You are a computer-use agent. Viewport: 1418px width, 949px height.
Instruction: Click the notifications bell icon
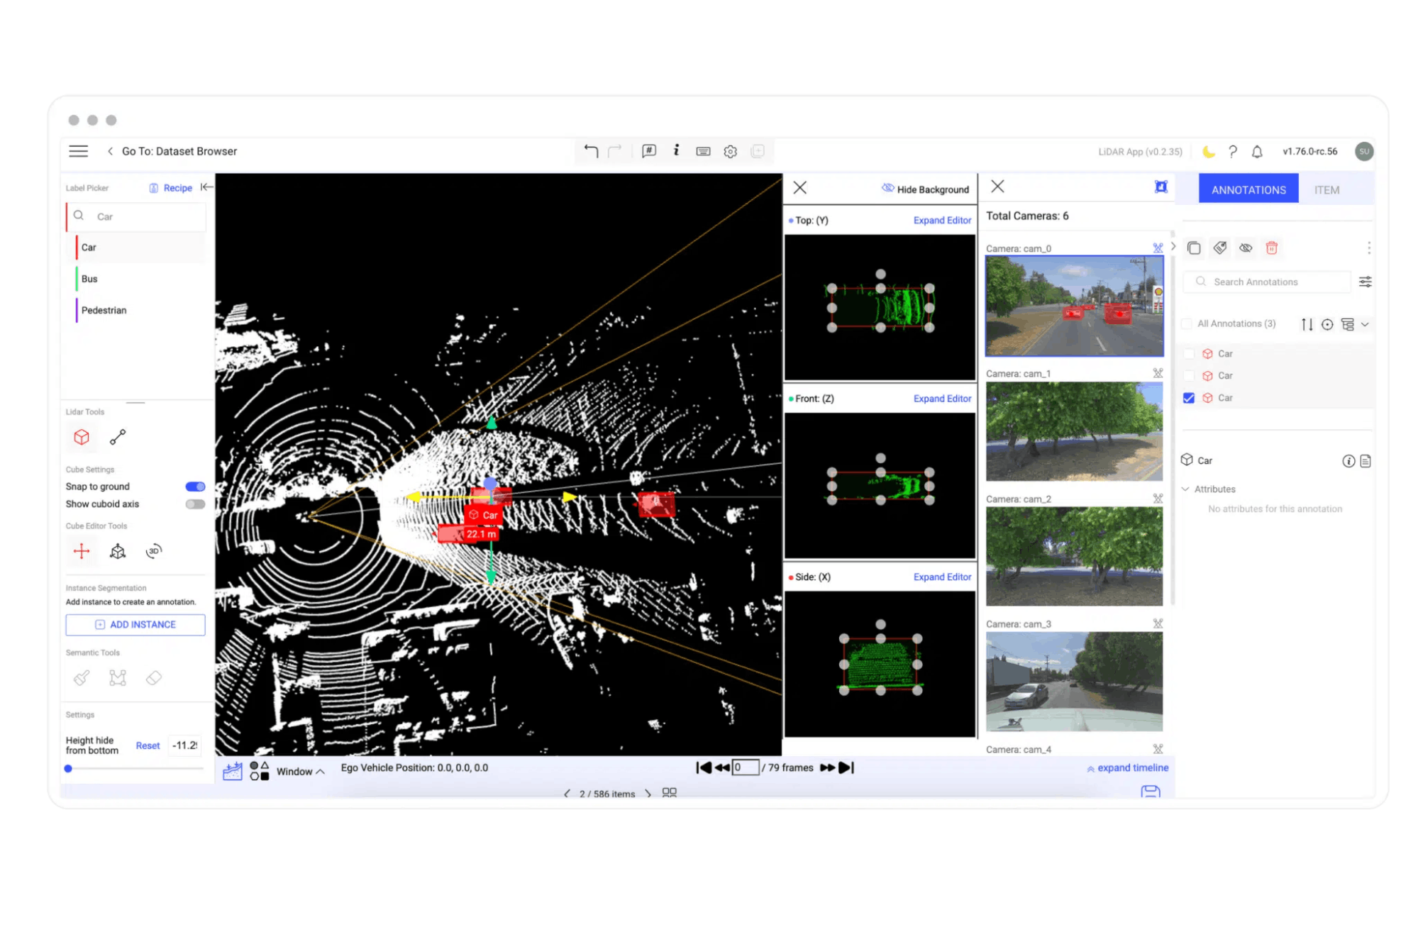click(x=1257, y=151)
